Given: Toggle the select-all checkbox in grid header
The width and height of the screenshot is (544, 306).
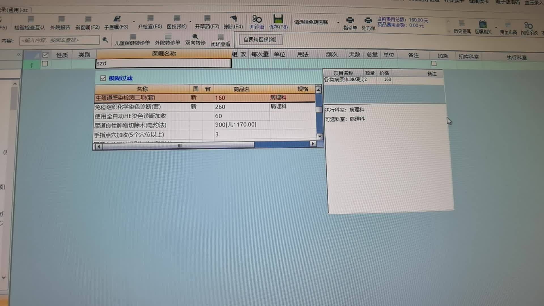Looking at the screenshot, I should click(45, 55).
